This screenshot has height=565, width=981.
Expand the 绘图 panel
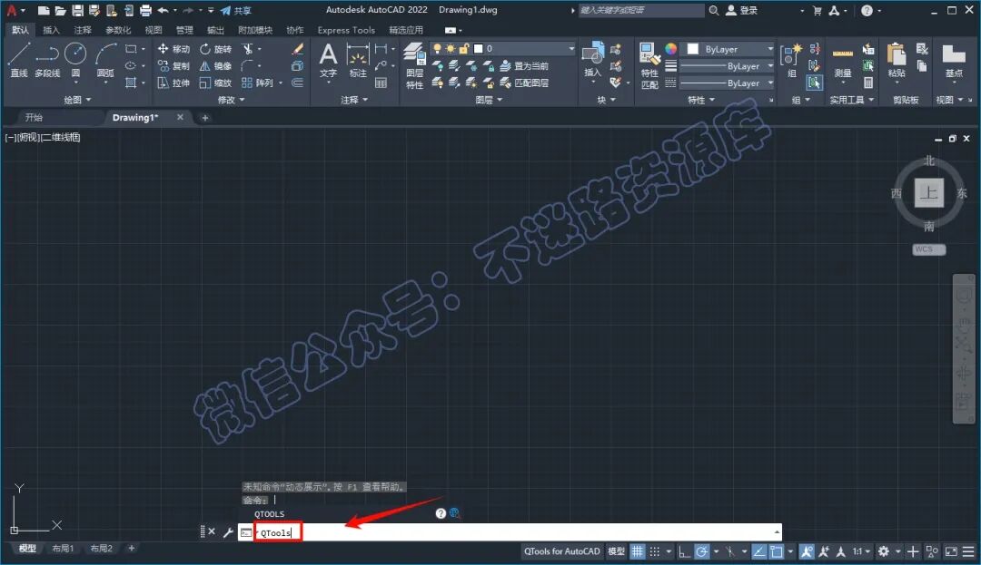pos(77,99)
